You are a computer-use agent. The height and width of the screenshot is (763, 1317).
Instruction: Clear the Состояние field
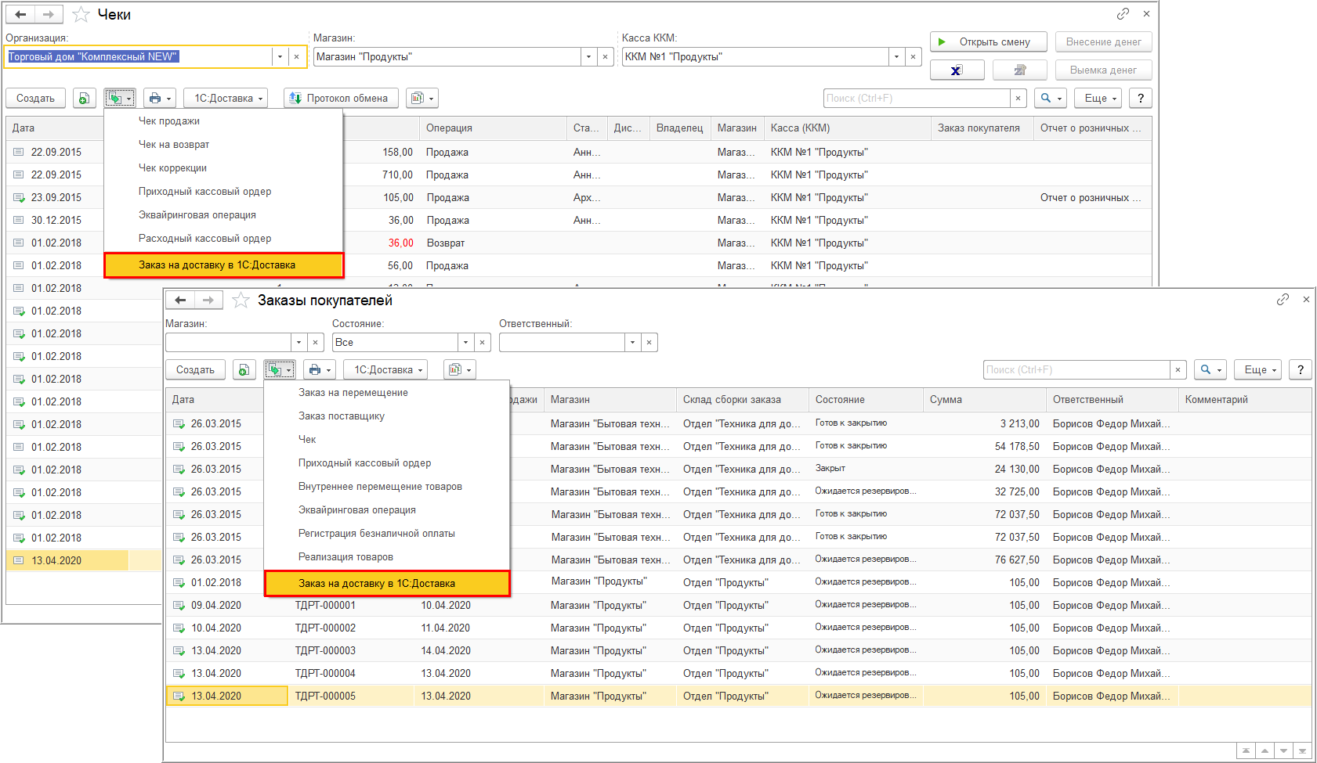(x=483, y=342)
